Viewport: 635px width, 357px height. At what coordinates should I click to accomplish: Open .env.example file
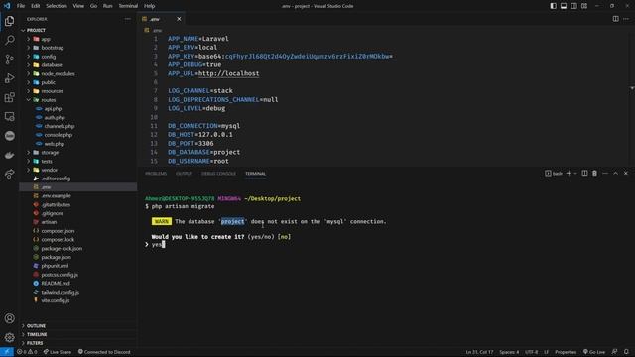(x=77, y=196)
